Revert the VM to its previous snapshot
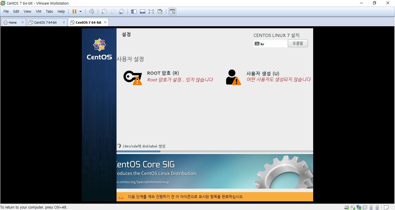395x210 pixels. (x=113, y=12)
